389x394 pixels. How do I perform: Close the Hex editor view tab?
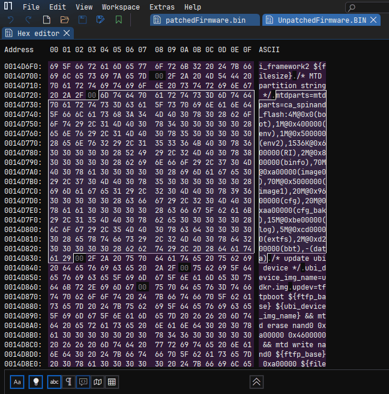pos(67,33)
